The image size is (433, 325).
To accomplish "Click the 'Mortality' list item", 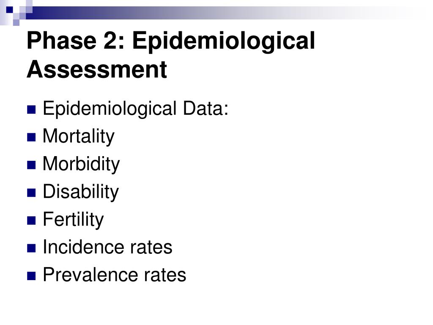I will (x=78, y=137).
